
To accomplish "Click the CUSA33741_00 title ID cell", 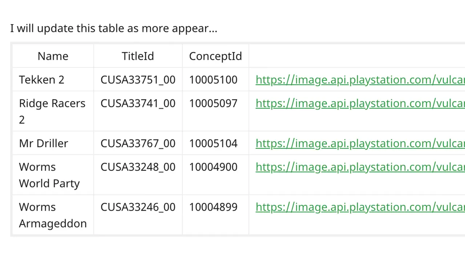I will click(x=138, y=103).
